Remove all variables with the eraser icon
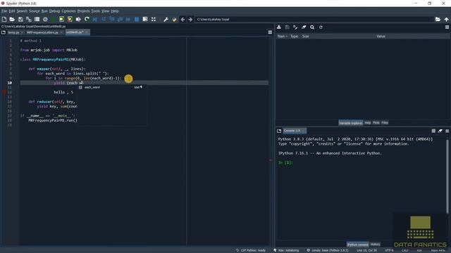This screenshot has width=451, height=253. [x=304, y=27]
